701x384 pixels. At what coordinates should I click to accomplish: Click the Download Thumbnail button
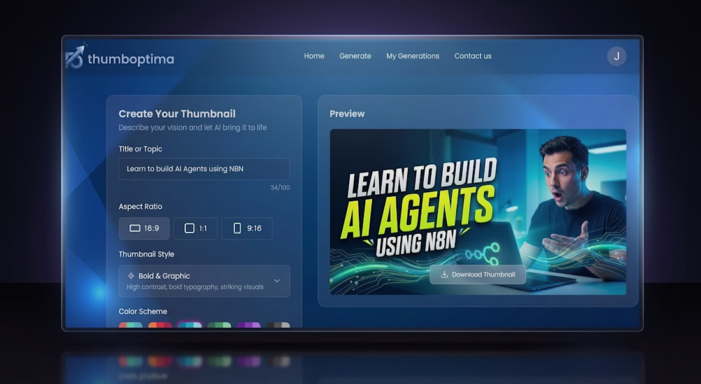pos(477,274)
